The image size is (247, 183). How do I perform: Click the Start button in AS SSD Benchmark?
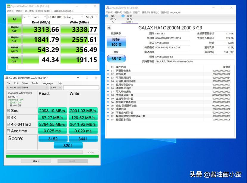(35, 161)
